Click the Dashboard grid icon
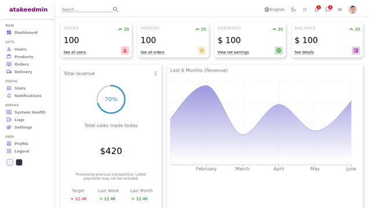371x208 pixels. (9, 32)
